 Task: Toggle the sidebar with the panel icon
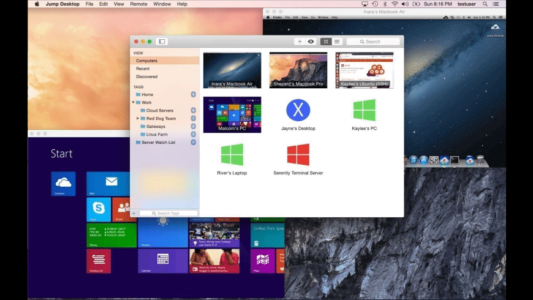162,42
